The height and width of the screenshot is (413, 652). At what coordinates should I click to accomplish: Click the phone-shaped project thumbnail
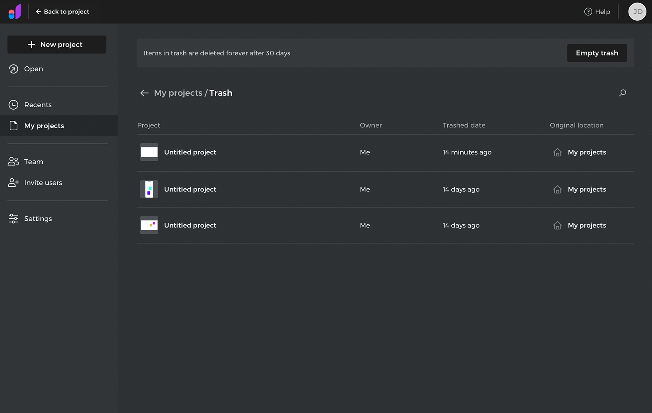[149, 189]
